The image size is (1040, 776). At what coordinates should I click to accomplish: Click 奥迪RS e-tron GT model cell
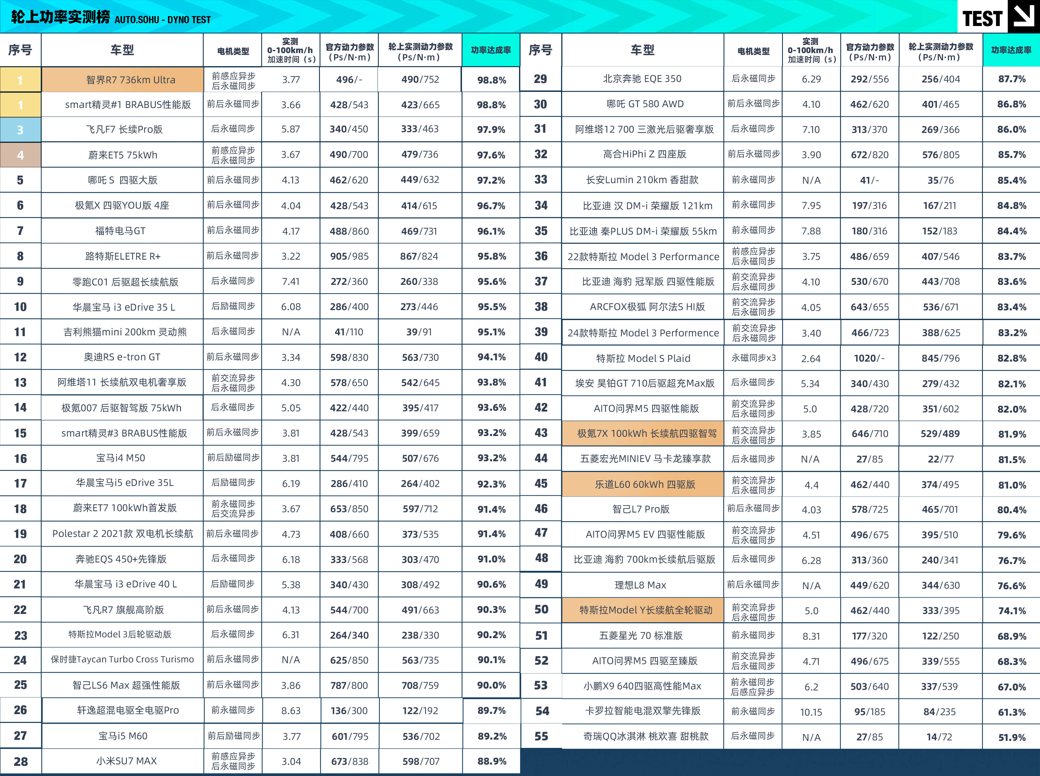(x=122, y=357)
